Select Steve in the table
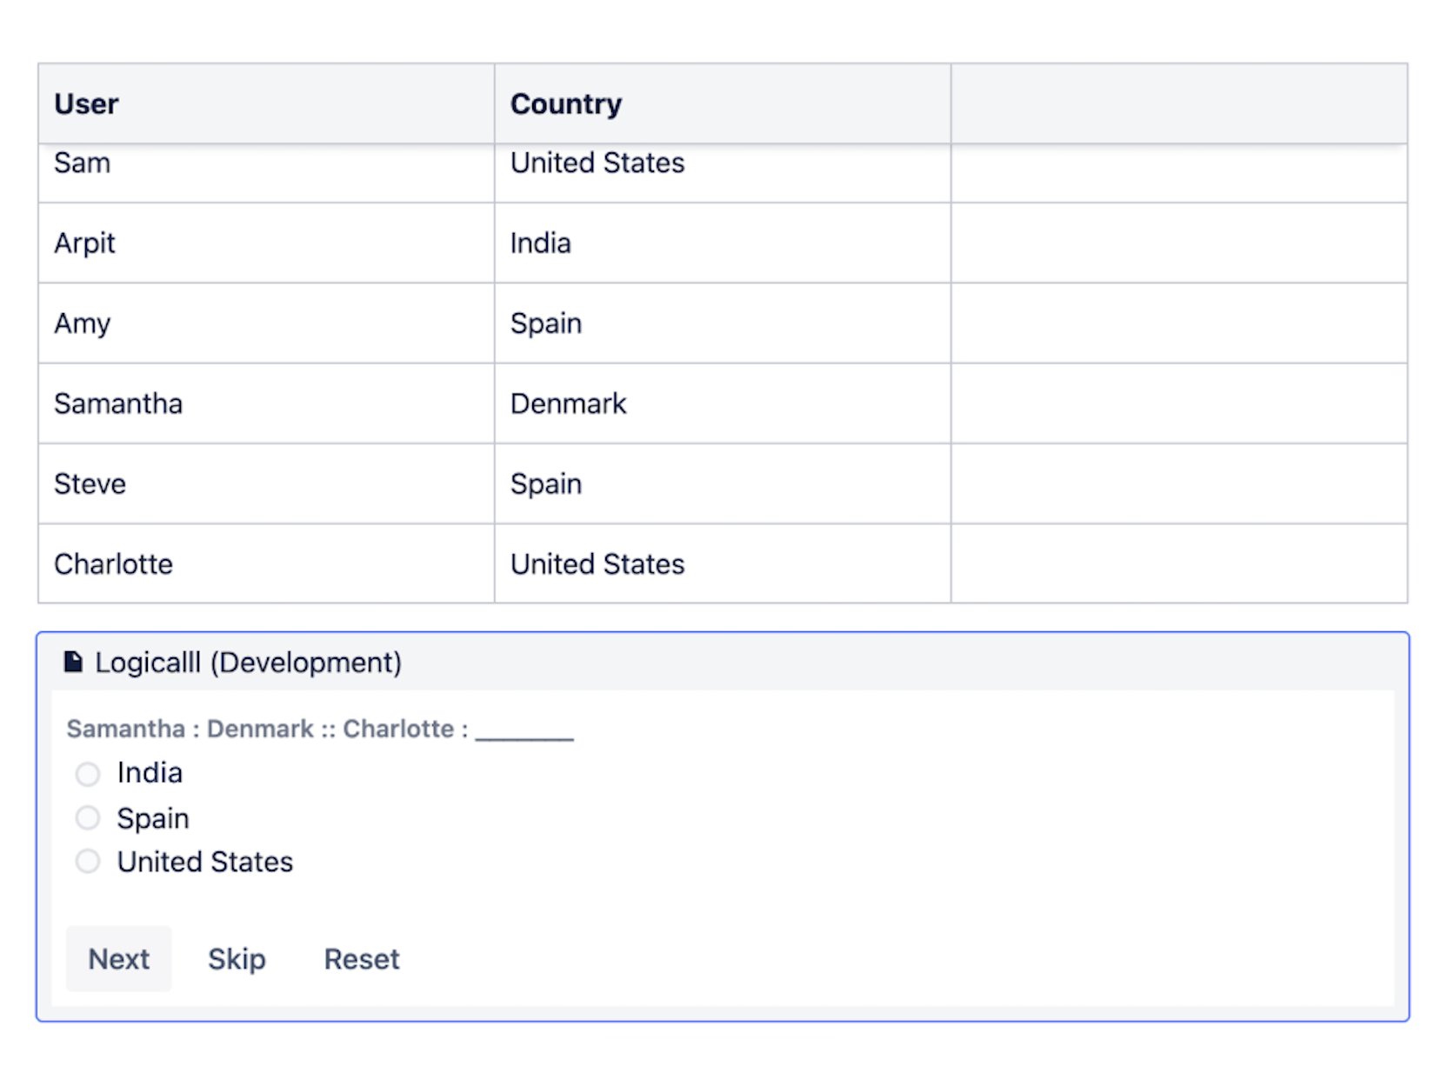 [x=90, y=483]
